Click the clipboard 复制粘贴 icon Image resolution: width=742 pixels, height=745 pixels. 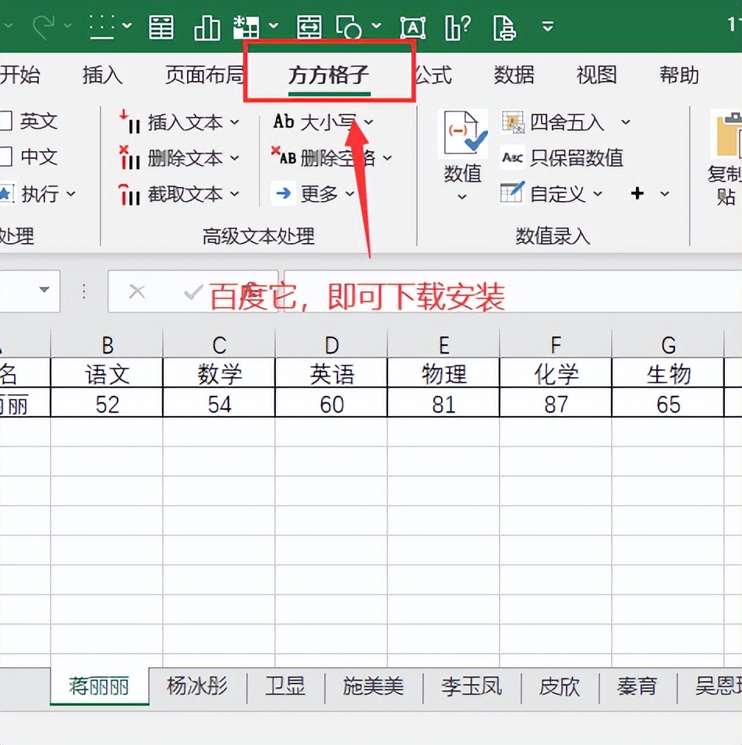coord(727,135)
